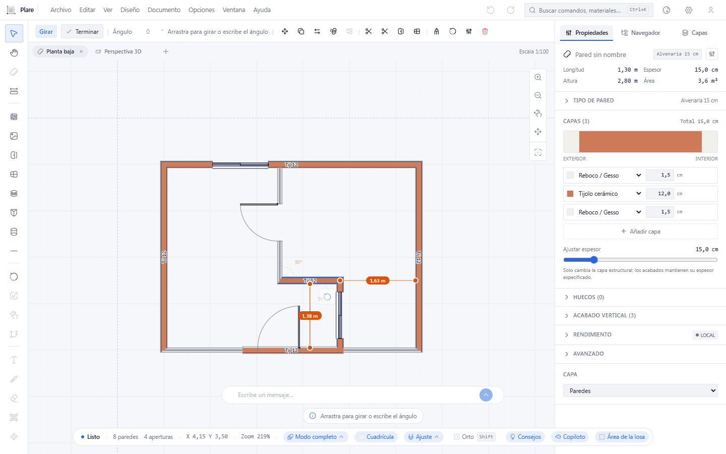Viewport: 726px width, 454px height.
Task: Click the Ajustar espesor slider handle
Action: tap(594, 260)
